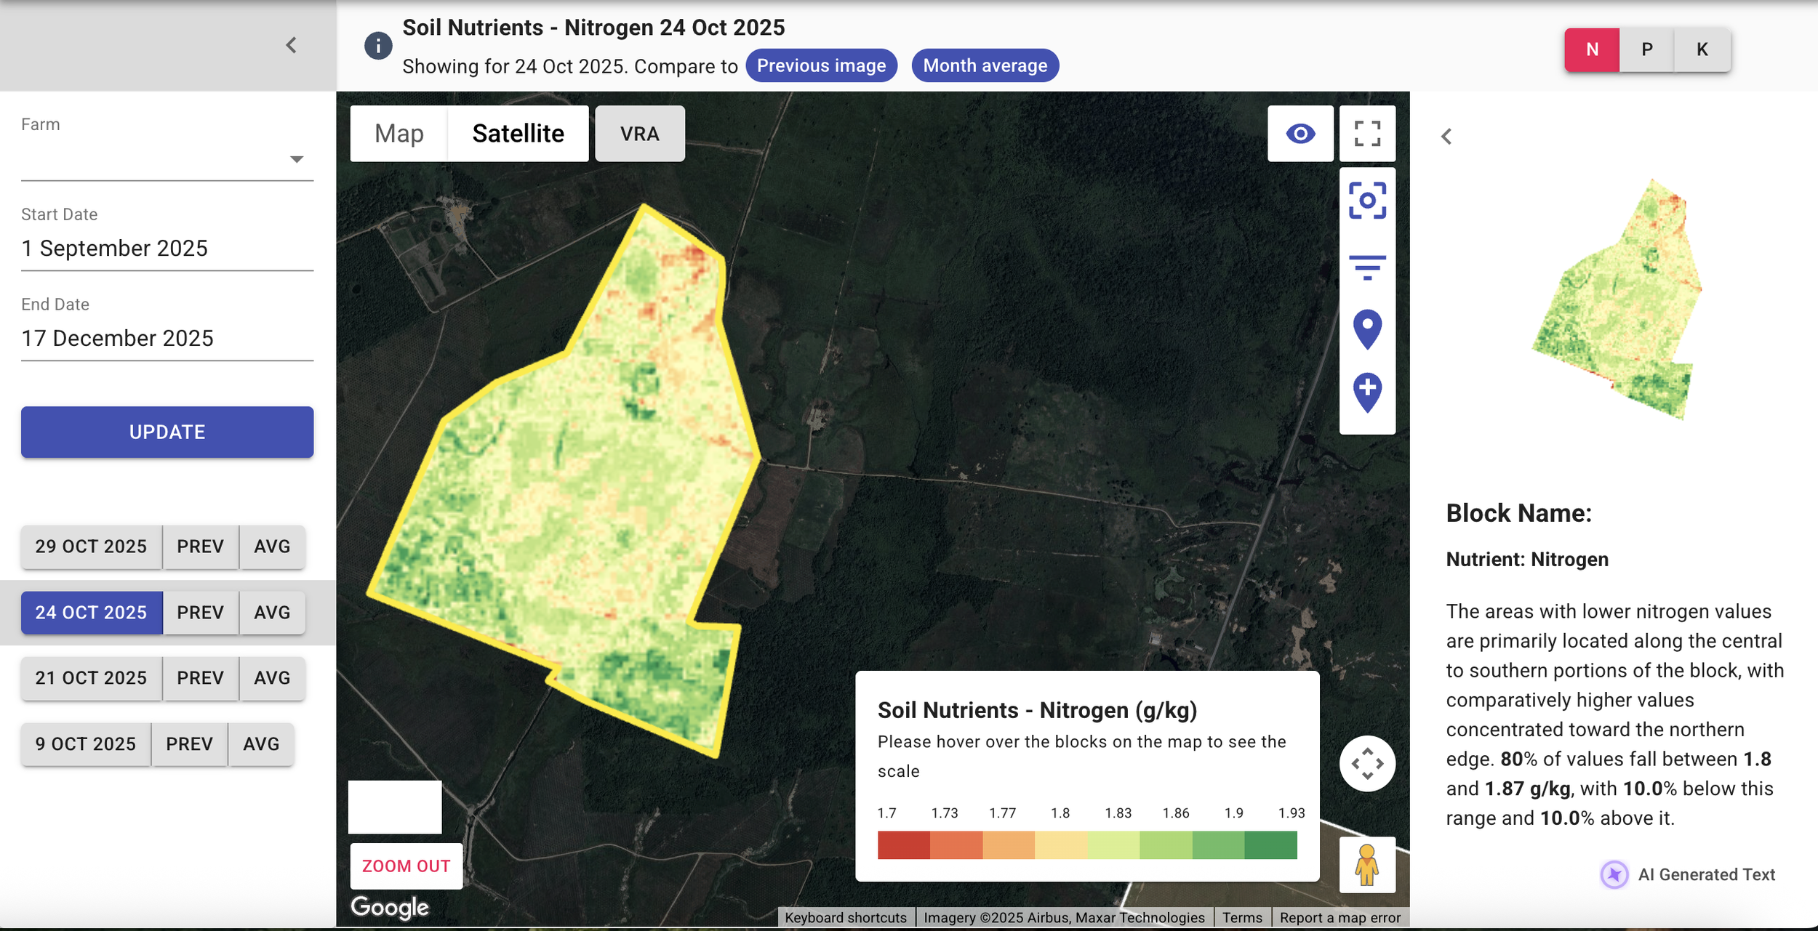Toggle layer visibility with the eye icon
1818x931 pixels.
1300,134
